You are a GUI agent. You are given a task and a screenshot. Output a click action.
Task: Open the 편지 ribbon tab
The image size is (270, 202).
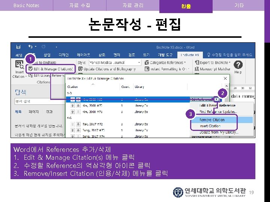click(117, 55)
